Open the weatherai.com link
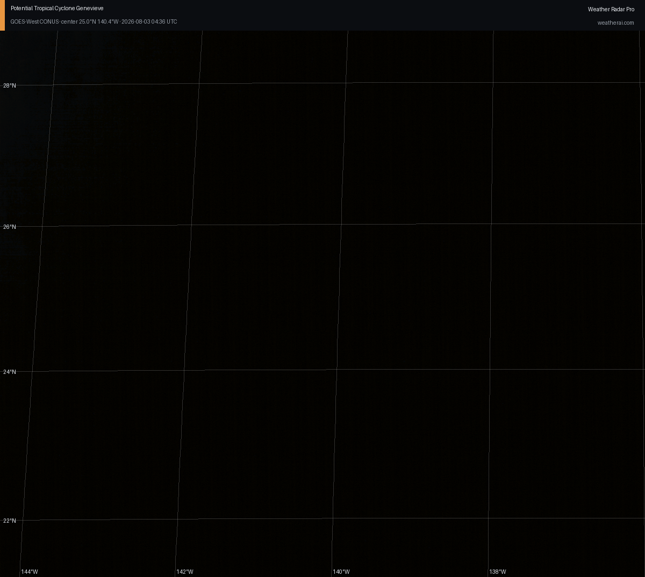This screenshot has height=577, width=645. pyautogui.click(x=616, y=23)
